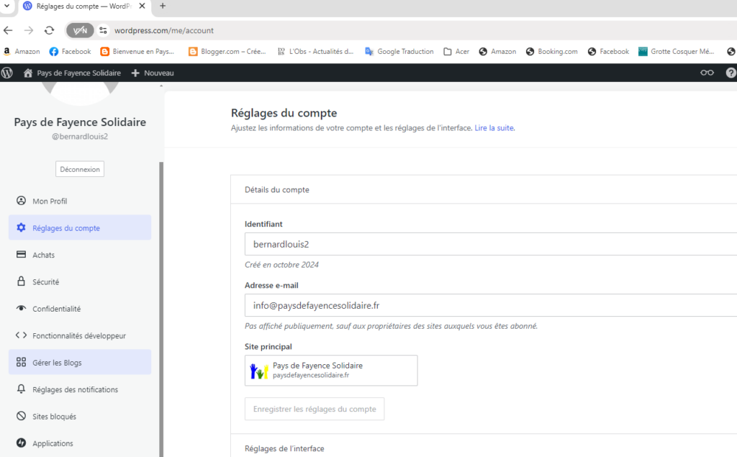Click the Déconnexion button
This screenshot has width=737, height=457.
pyautogui.click(x=80, y=169)
